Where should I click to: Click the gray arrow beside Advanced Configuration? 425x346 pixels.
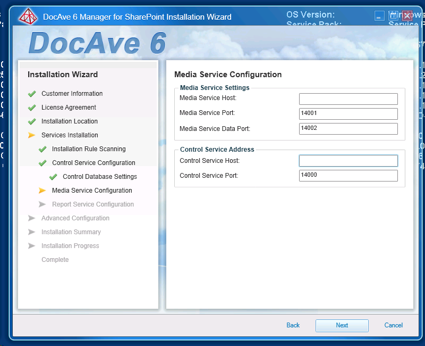tap(32, 218)
